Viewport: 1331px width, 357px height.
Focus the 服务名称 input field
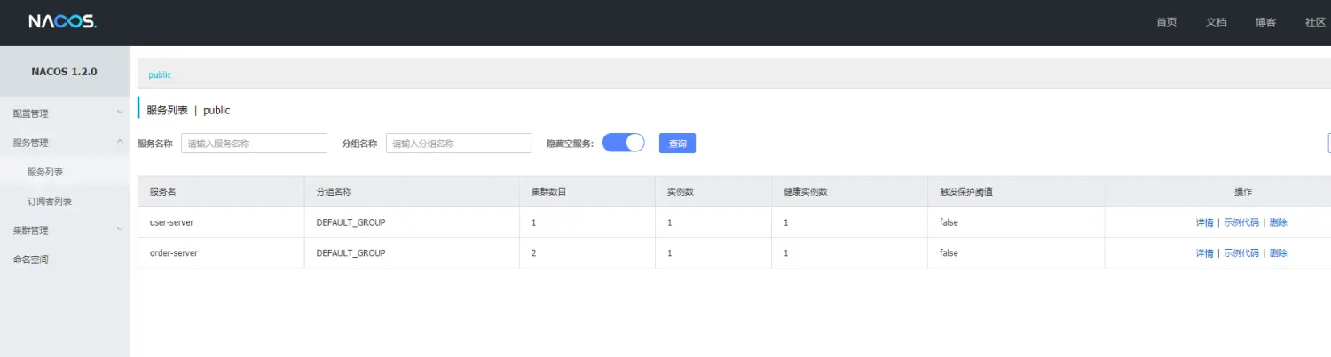(x=254, y=144)
